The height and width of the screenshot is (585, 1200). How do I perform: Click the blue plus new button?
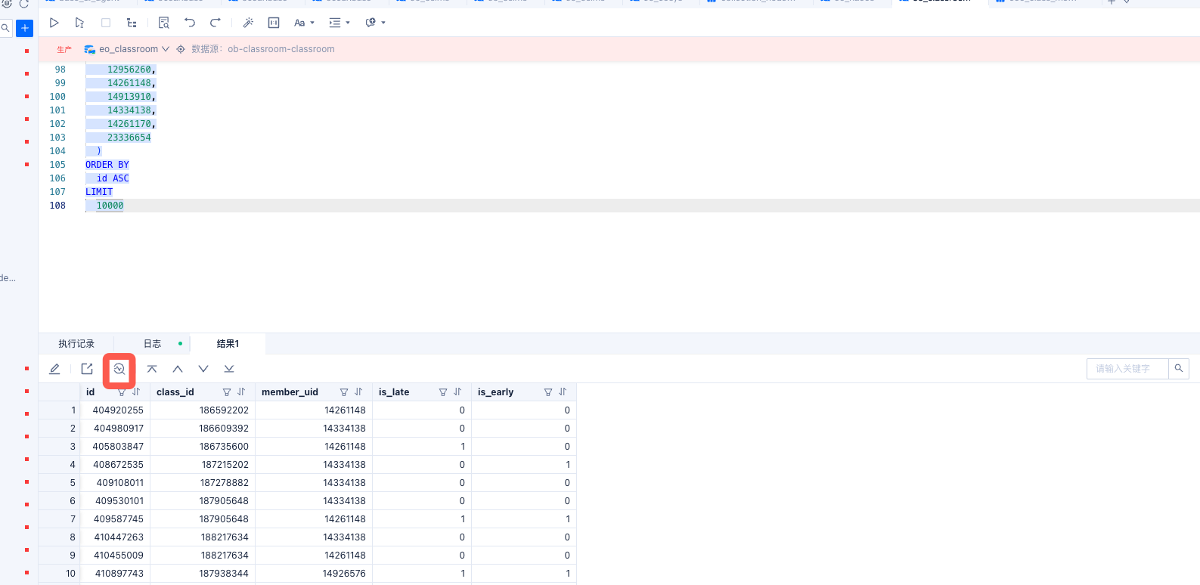pos(25,29)
